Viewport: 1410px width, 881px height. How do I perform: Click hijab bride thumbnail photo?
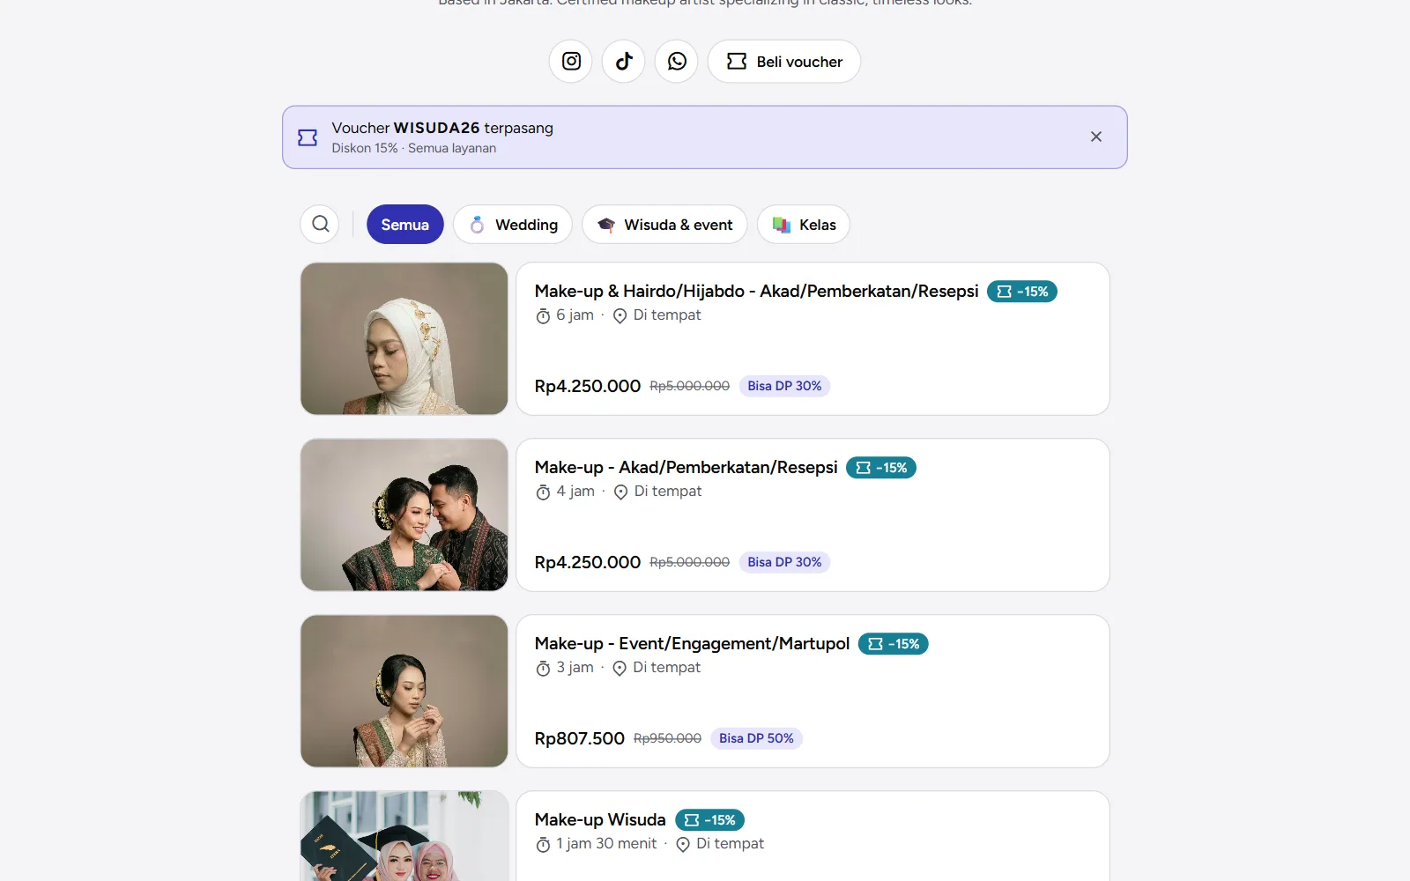[404, 338]
